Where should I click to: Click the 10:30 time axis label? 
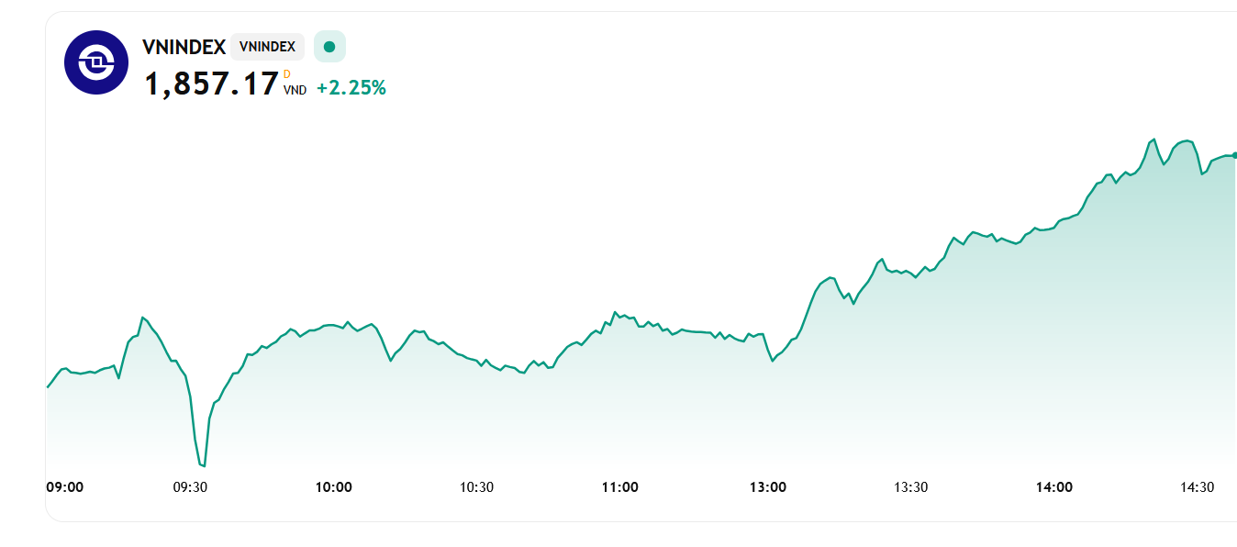click(x=476, y=487)
